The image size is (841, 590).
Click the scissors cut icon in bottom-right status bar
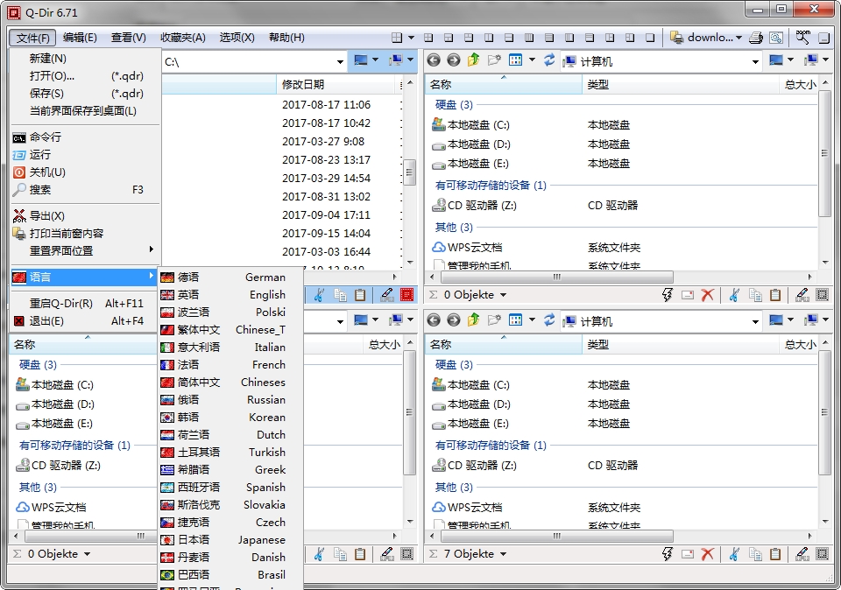[734, 554]
